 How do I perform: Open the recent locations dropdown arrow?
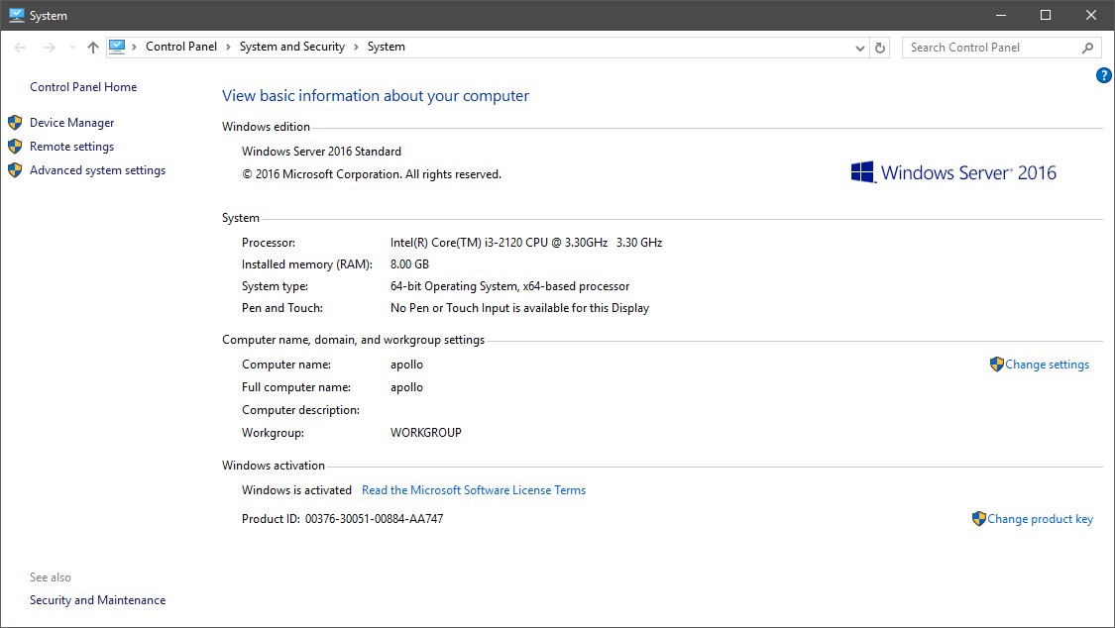point(71,48)
